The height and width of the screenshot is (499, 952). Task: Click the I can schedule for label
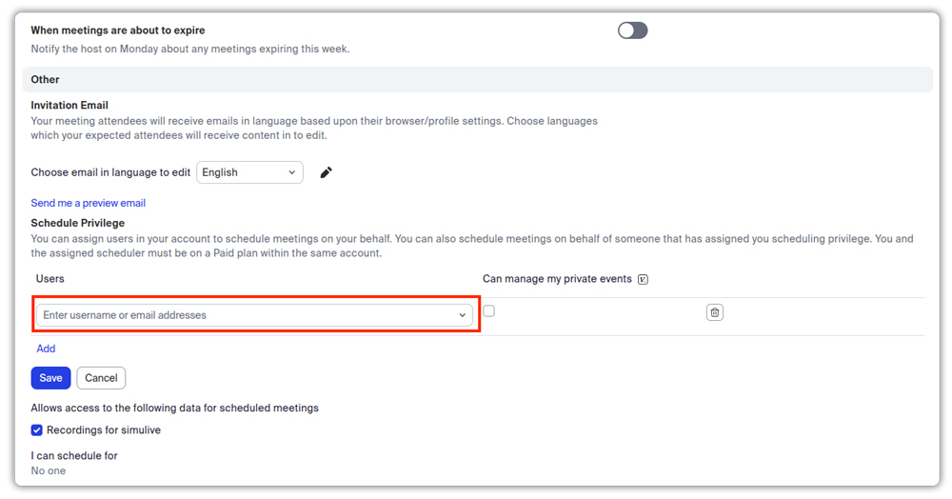click(x=74, y=455)
